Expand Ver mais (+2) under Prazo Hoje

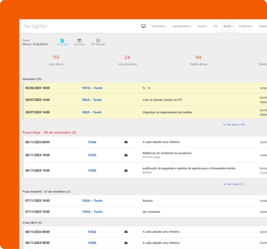(234, 184)
